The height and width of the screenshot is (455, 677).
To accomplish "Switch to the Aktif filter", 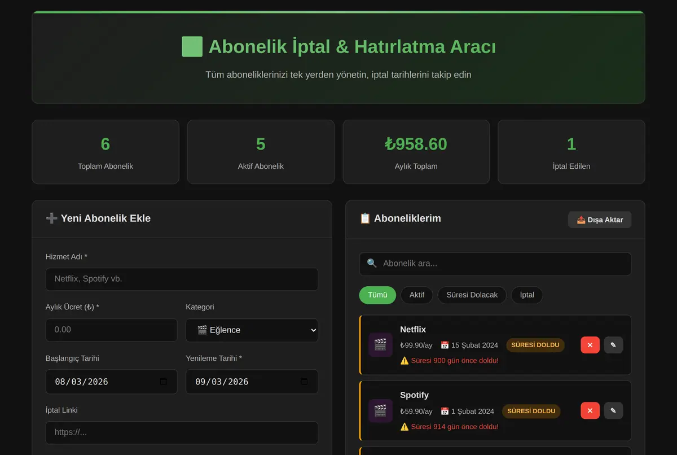I will (x=417, y=295).
